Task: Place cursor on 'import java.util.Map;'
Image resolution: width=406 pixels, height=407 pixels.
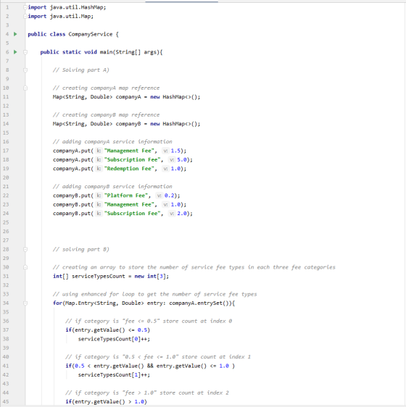Action: click(x=61, y=17)
